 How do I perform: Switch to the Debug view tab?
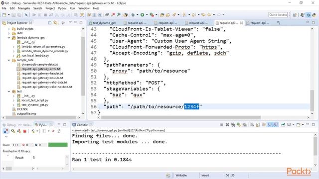(x=9, y=125)
